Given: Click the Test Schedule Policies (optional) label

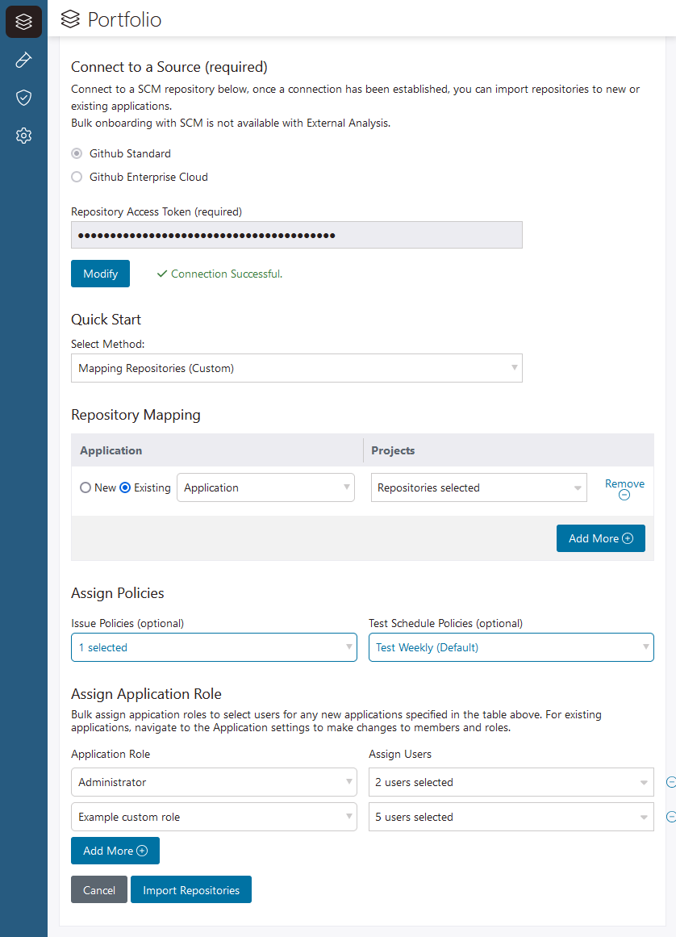Looking at the screenshot, I should [445, 623].
